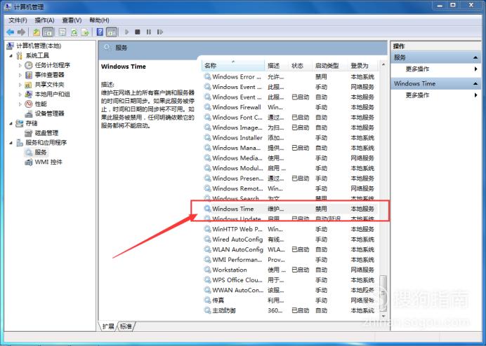486x346 pixels.
Task: Select 设备管理器 in the tree
Action: 49,113
